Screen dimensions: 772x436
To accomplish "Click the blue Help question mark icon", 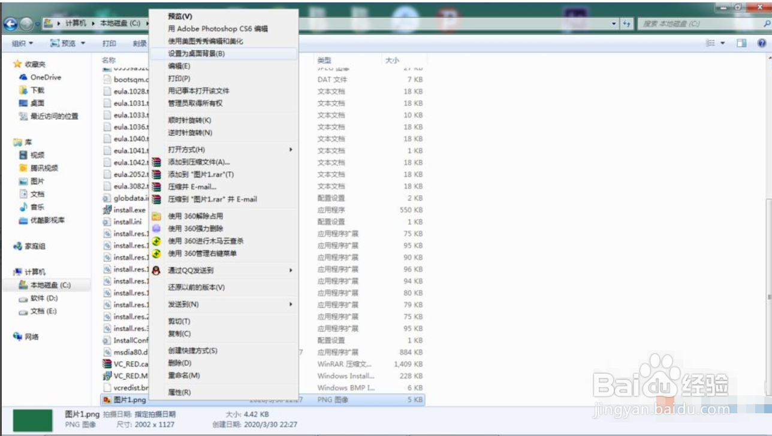I will [762, 43].
